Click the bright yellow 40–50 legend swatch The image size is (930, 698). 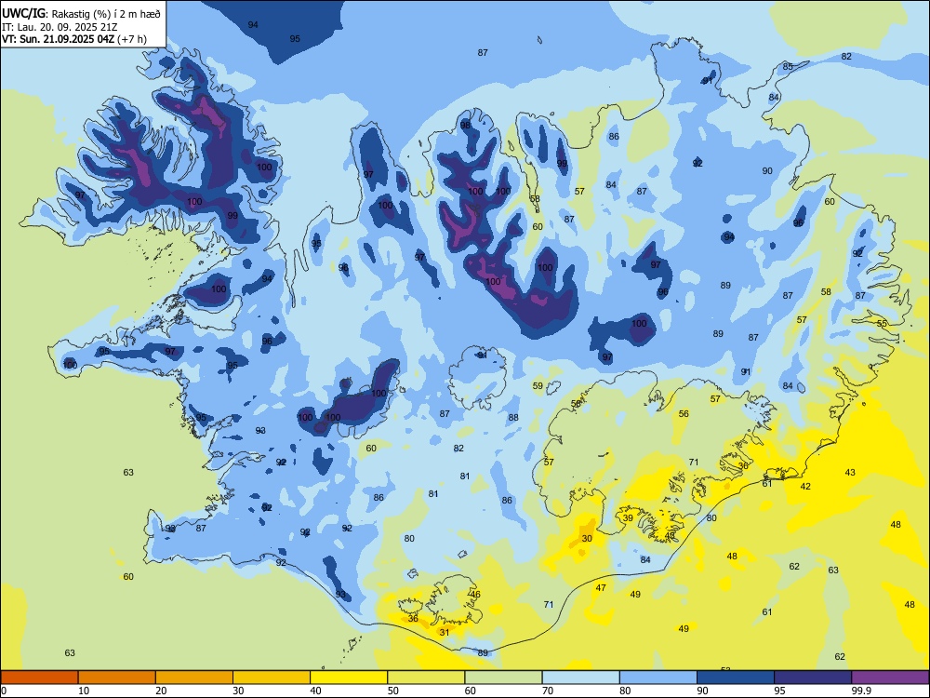click(x=349, y=678)
